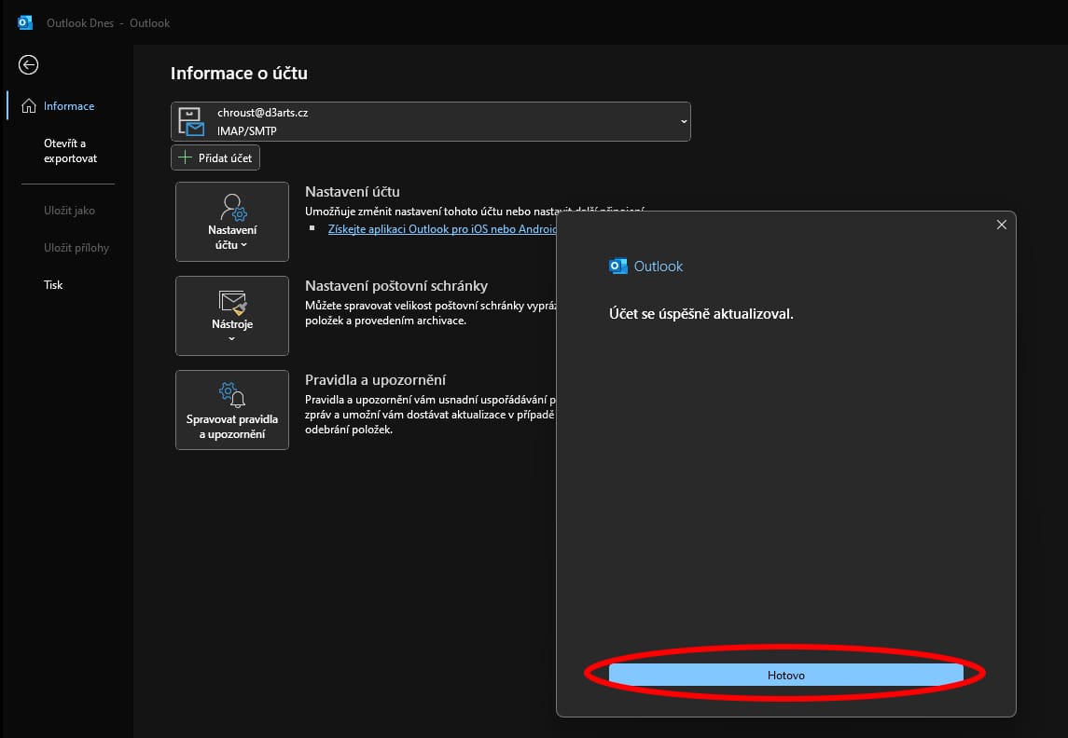The image size is (1068, 738).
Task: Open the Tisk menu item
Action: click(x=53, y=285)
